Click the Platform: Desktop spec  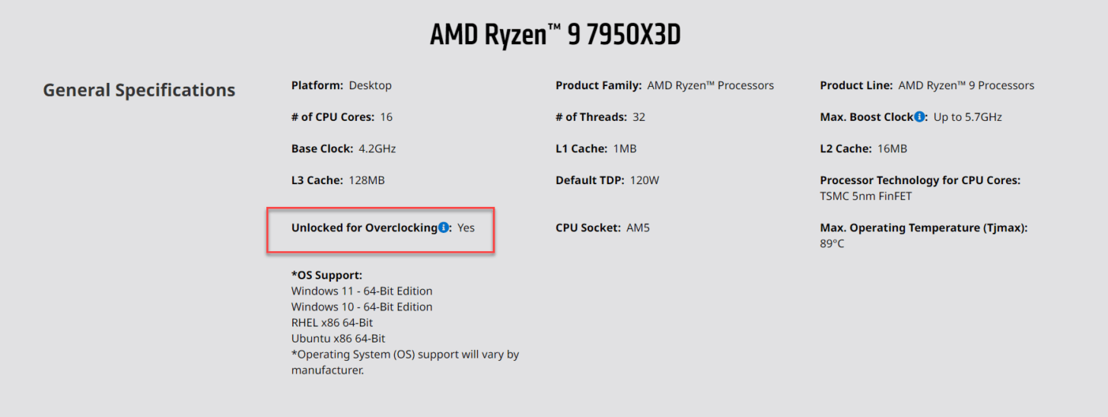tap(342, 85)
